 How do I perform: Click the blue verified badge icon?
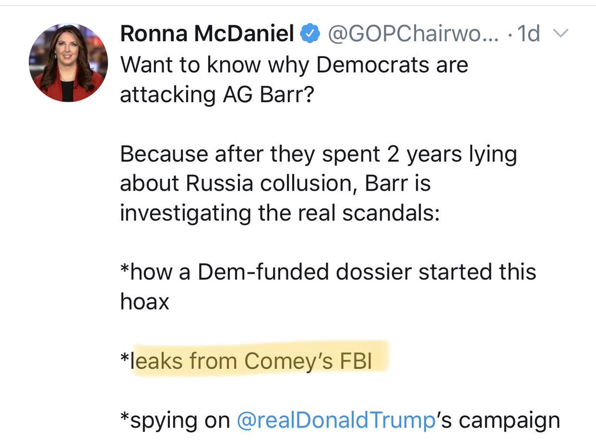(311, 36)
